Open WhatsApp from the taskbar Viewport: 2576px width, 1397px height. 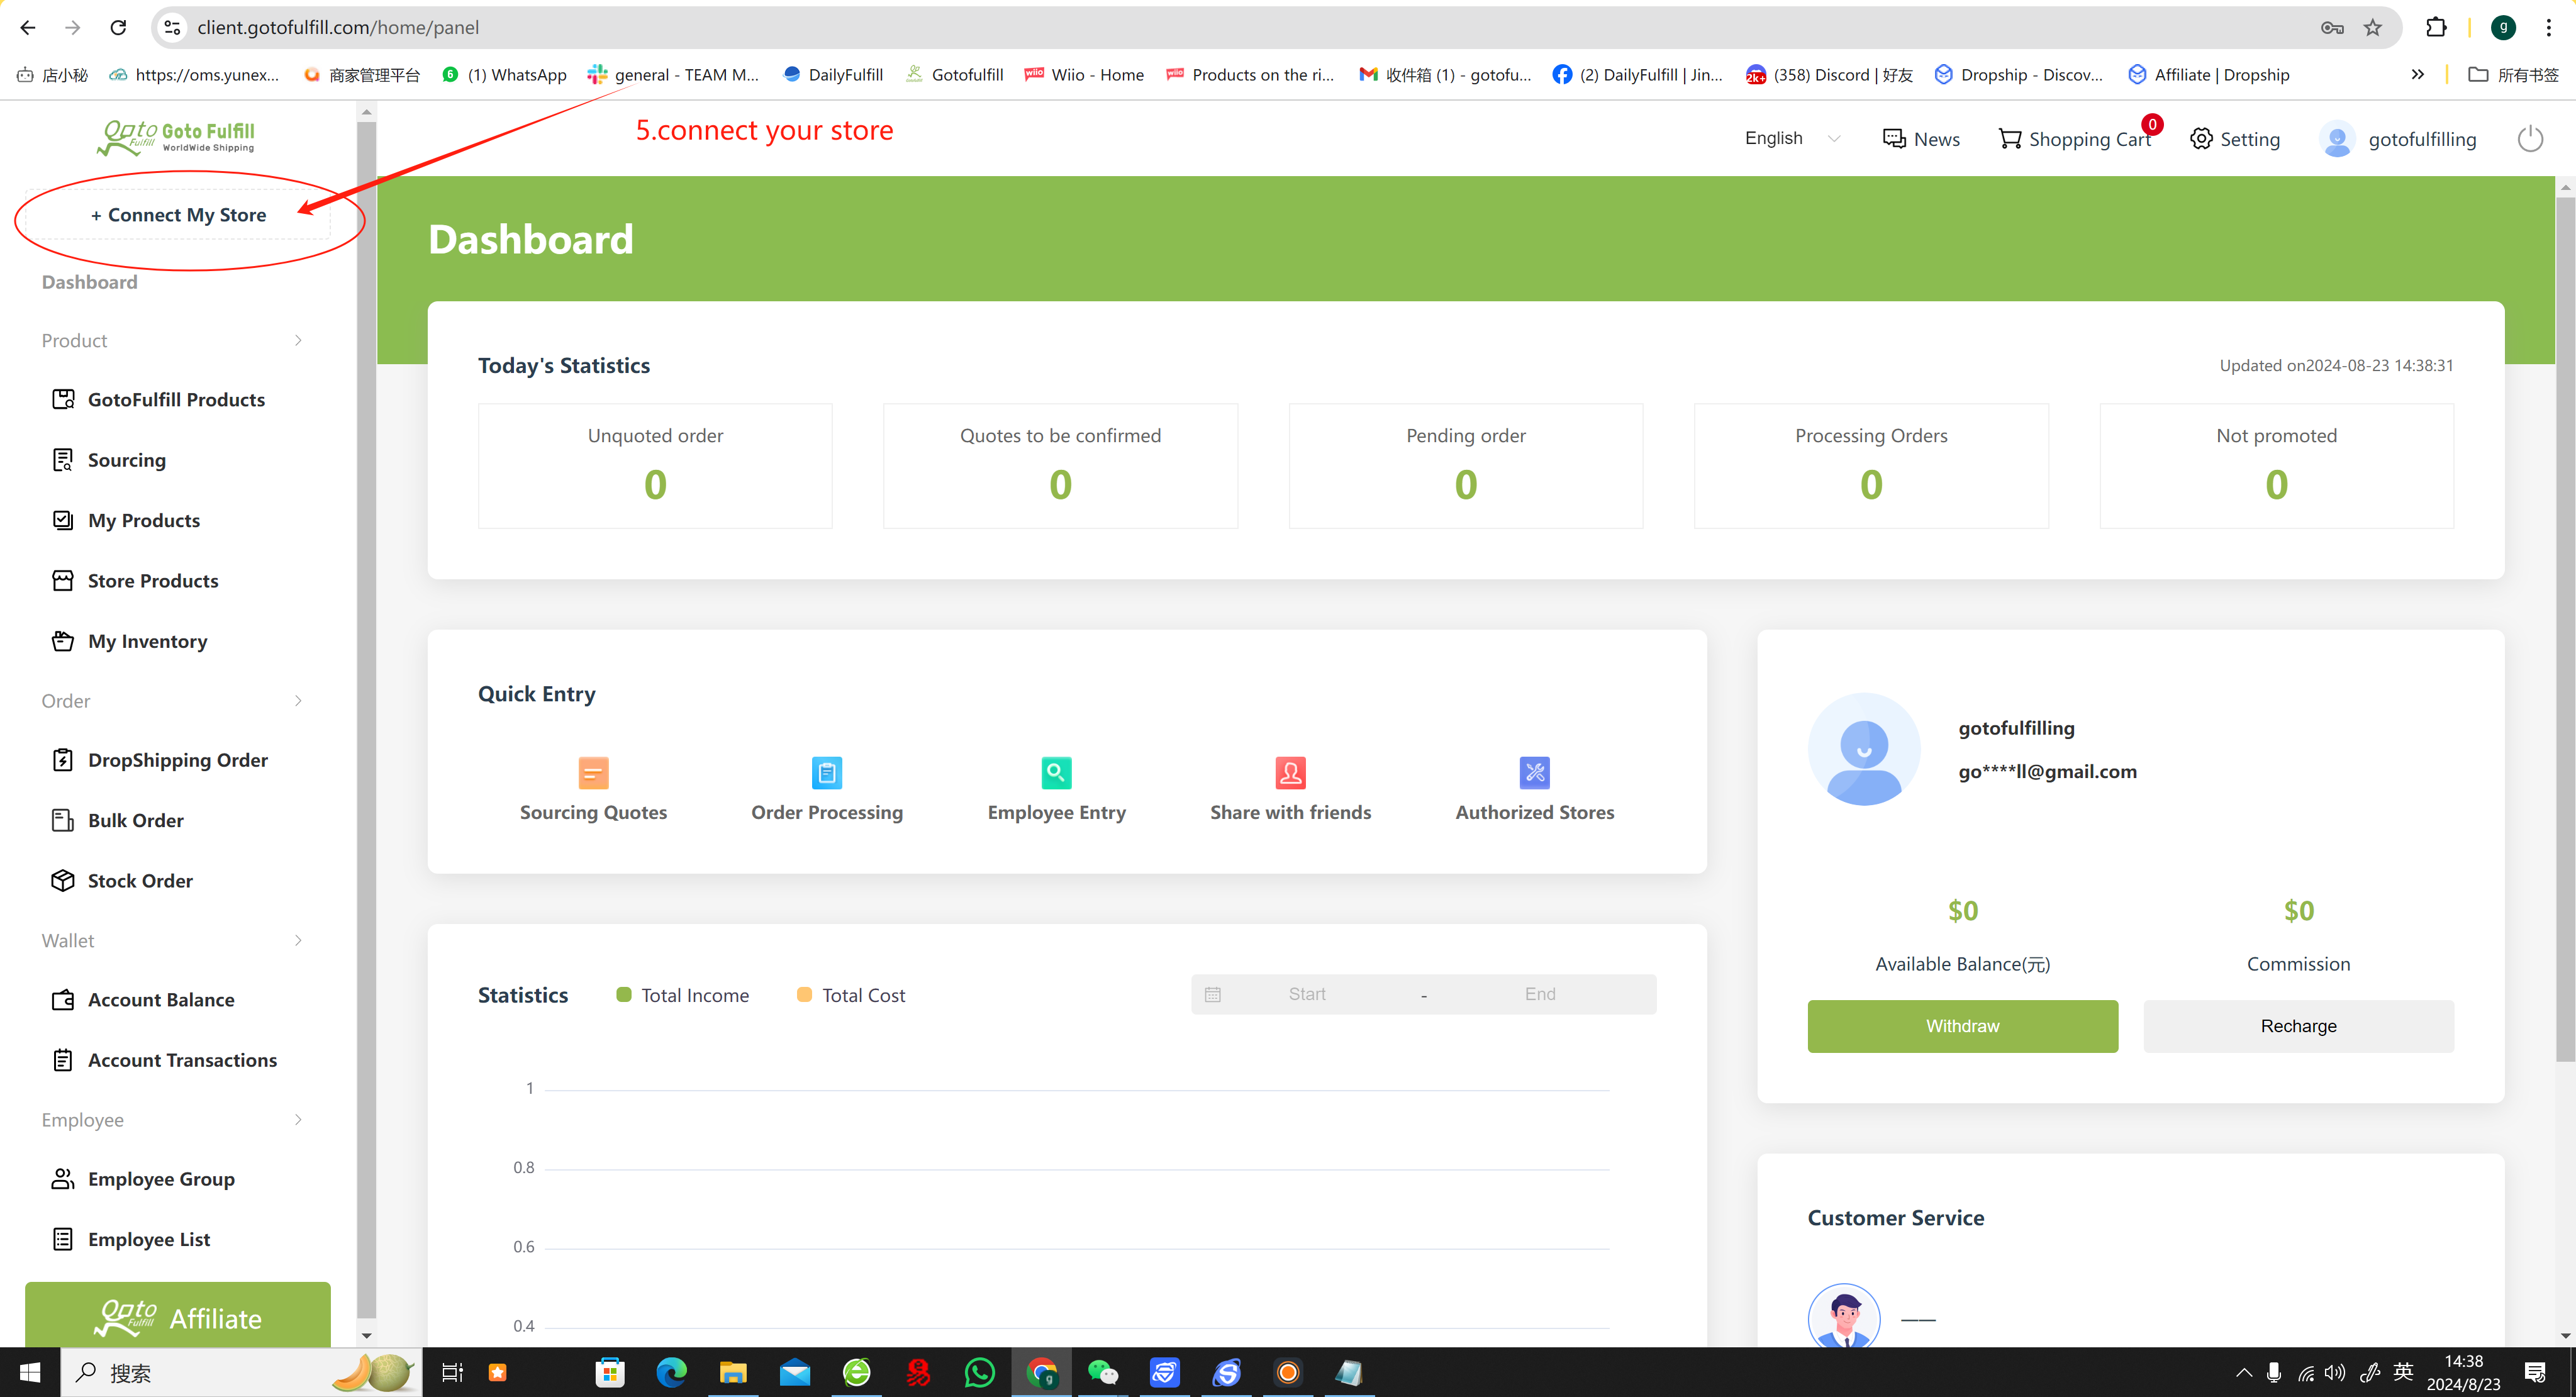point(980,1373)
